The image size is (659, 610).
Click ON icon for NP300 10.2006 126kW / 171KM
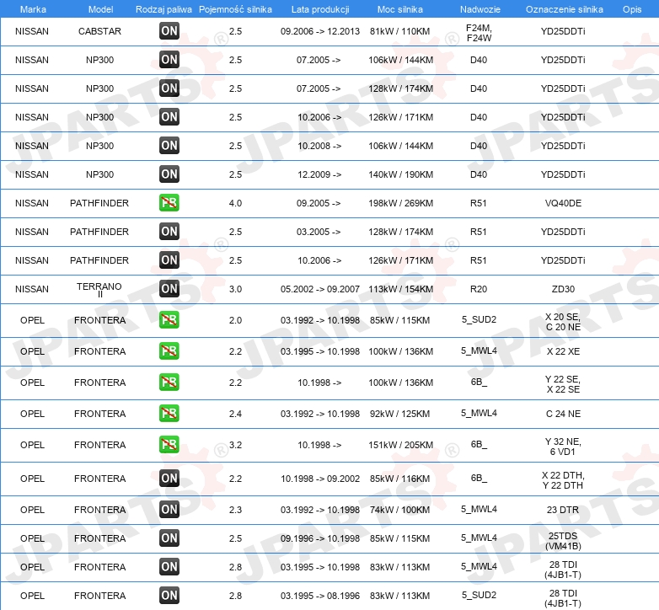169,116
